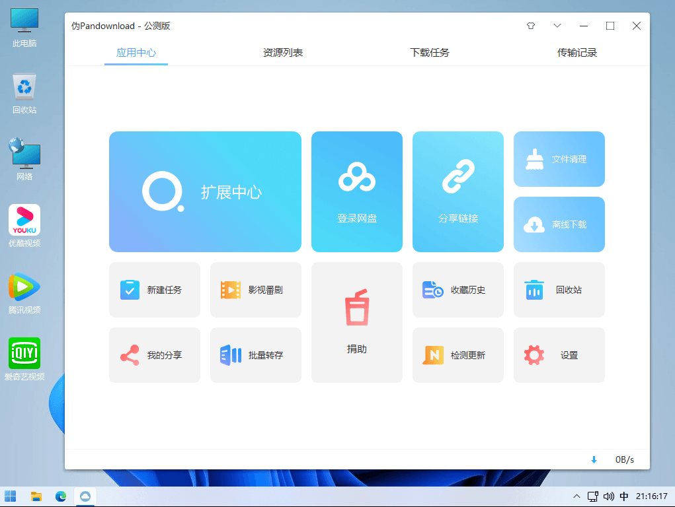Open 离线下载 offline download
This screenshot has height=507, width=675.
(559, 224)
